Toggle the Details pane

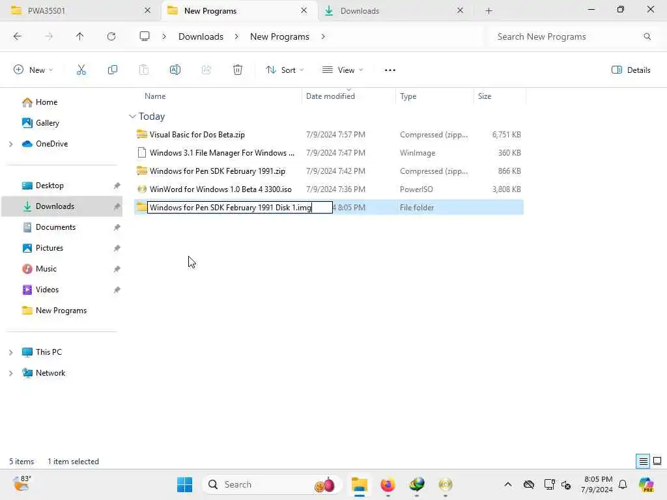(x=631, y=70)
